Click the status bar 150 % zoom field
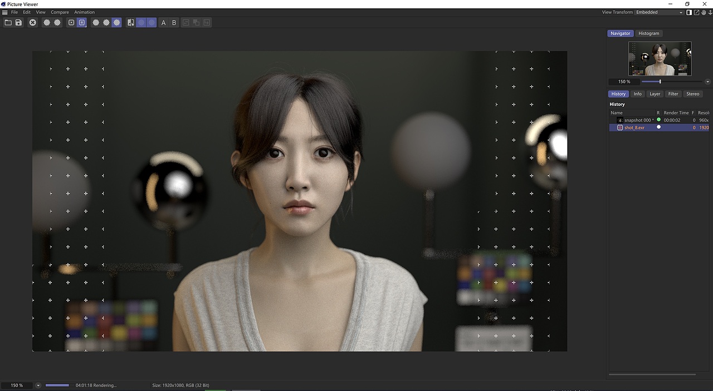Screen dimensions: 713x391 [17, 385]
